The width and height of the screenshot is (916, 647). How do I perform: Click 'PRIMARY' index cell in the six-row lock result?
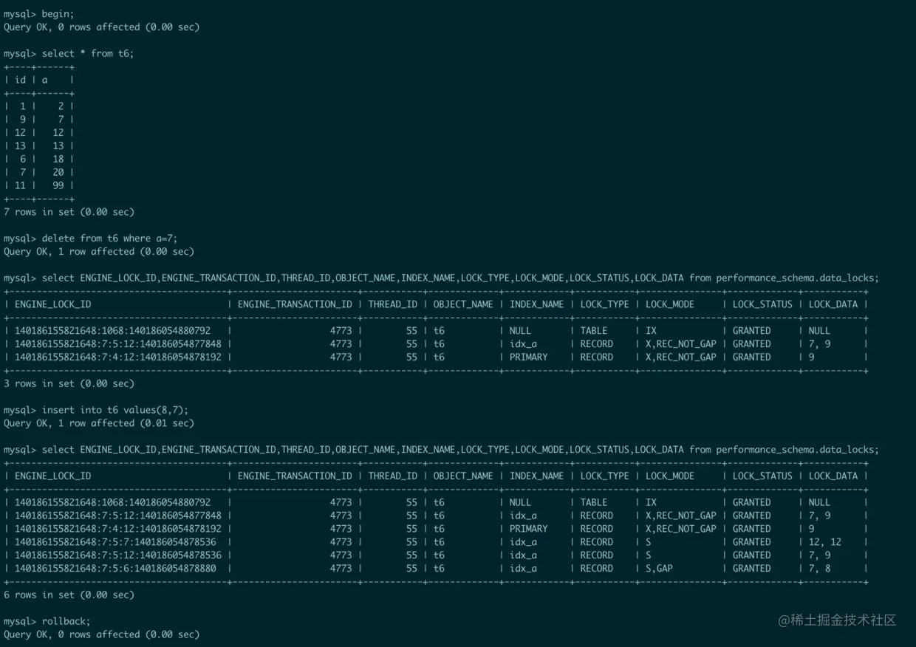point(529,529)
